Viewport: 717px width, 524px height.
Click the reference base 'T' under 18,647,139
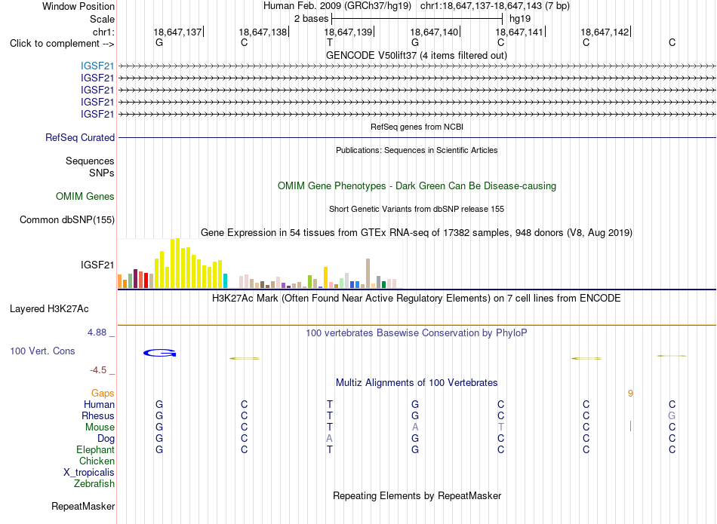click(x=330, y=42)
